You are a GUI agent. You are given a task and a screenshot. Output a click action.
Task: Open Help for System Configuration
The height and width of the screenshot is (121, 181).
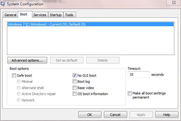(x=167, y=115)
